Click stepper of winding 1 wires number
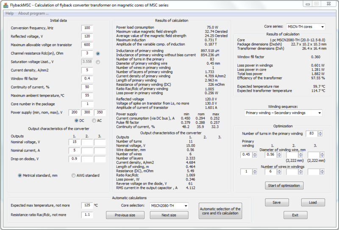339x230 pixels. (279, 172)
